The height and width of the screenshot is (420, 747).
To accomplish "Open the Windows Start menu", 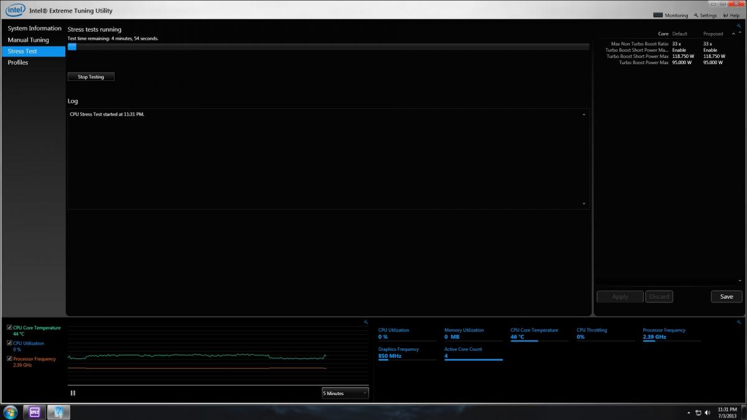I will click(11, 412).
